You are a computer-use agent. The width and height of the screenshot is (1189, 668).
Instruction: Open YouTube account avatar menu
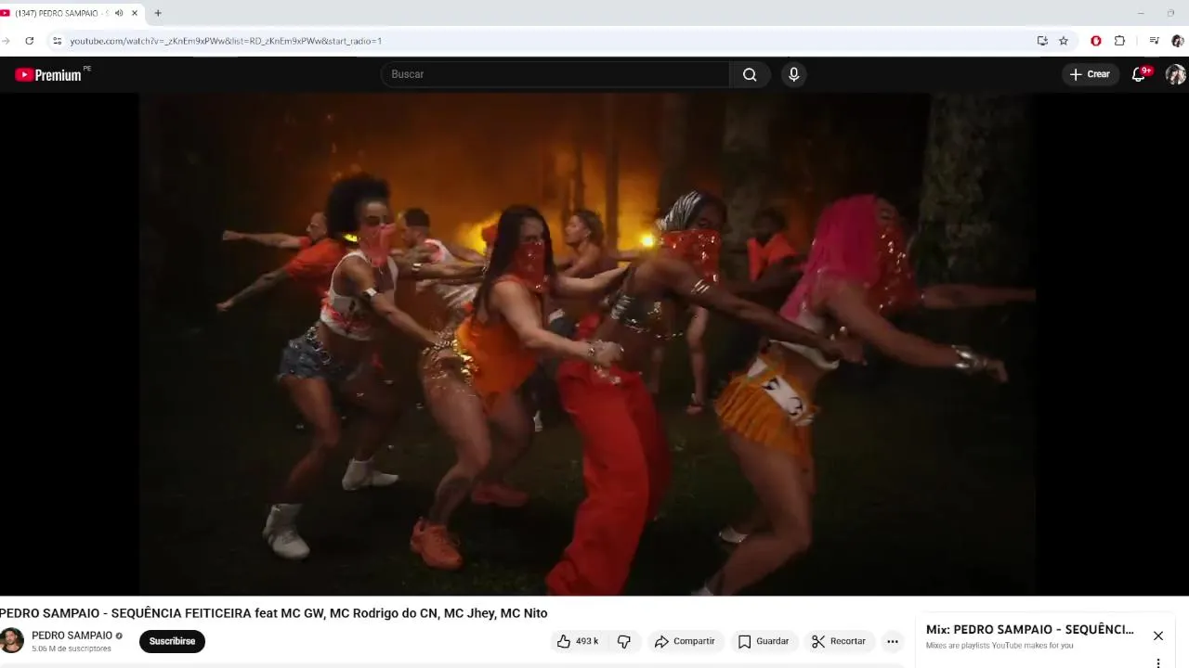(x=1175, y=74)
